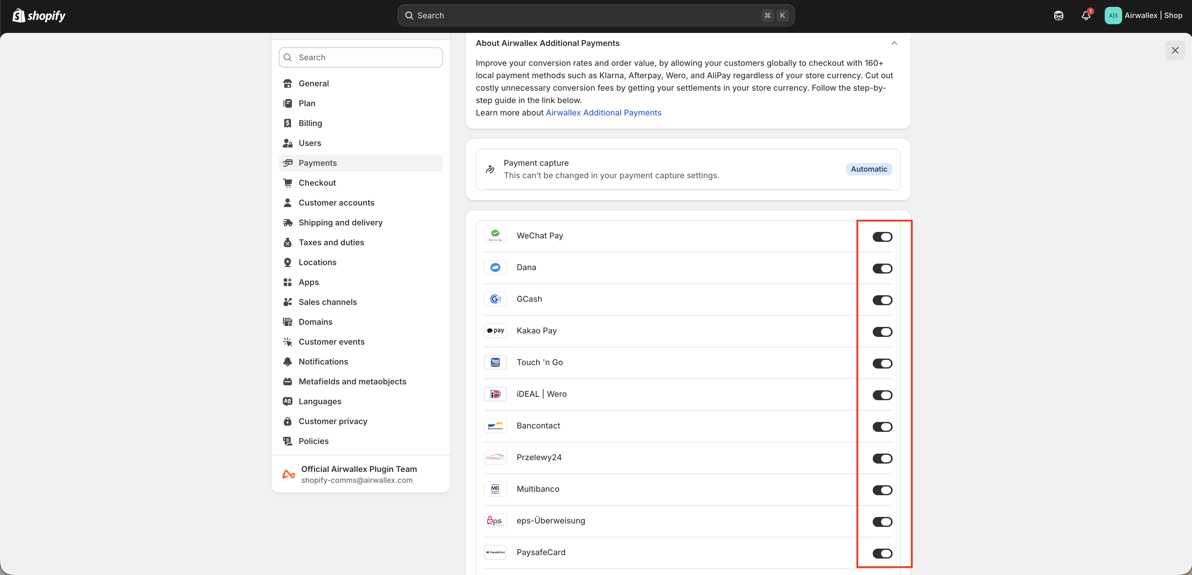The image size is (1192, 575).
Task: Click the WeChat Pay logo
Action: [x=495, y=236]
